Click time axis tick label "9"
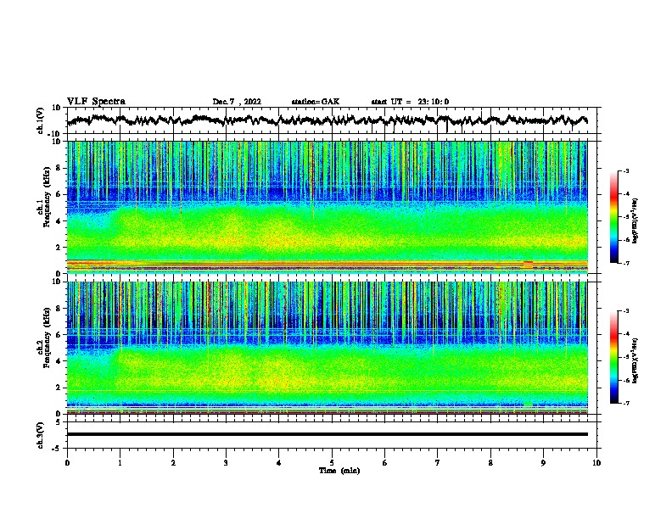 click(543, 463)
